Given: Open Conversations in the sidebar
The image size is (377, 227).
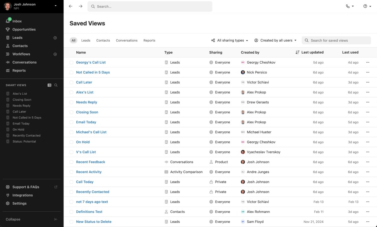Looking at the screenshot, I should pos(25,62).
